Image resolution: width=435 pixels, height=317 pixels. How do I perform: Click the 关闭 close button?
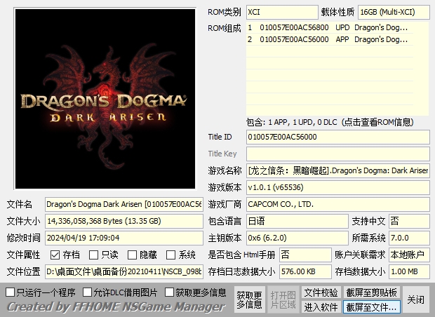point(415,299)
